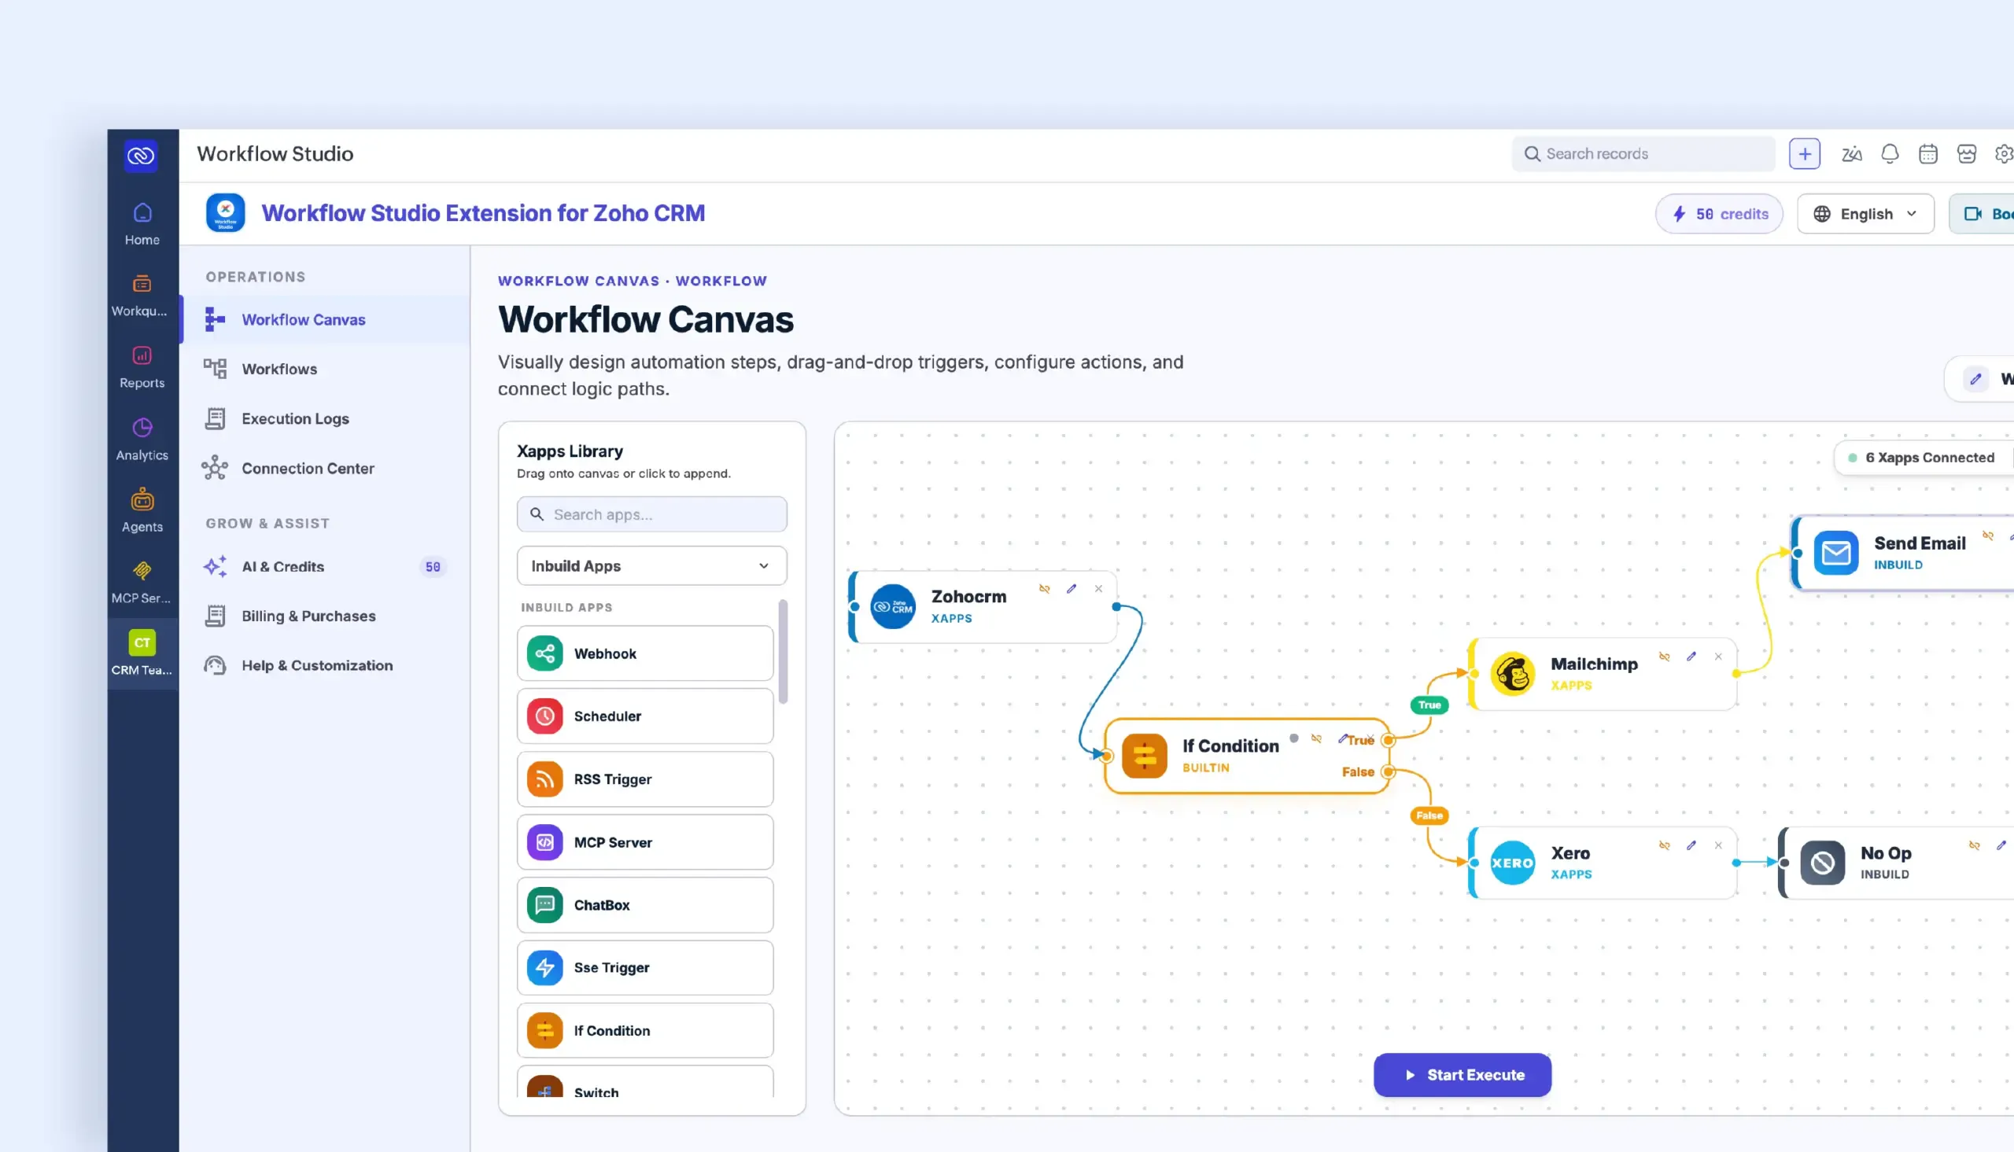Toggle the No Op node disable icon
Viewport: 2014px width, 1152px height.
click(x=1975, y=845)
